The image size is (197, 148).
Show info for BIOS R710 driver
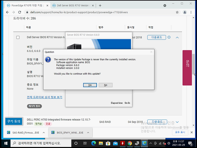click(x=169, y=37)
